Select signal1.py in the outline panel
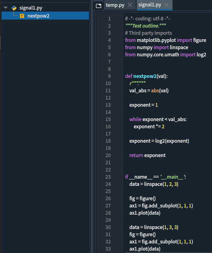The width and height of the screenshot is (212, 253). coord(31,8)
